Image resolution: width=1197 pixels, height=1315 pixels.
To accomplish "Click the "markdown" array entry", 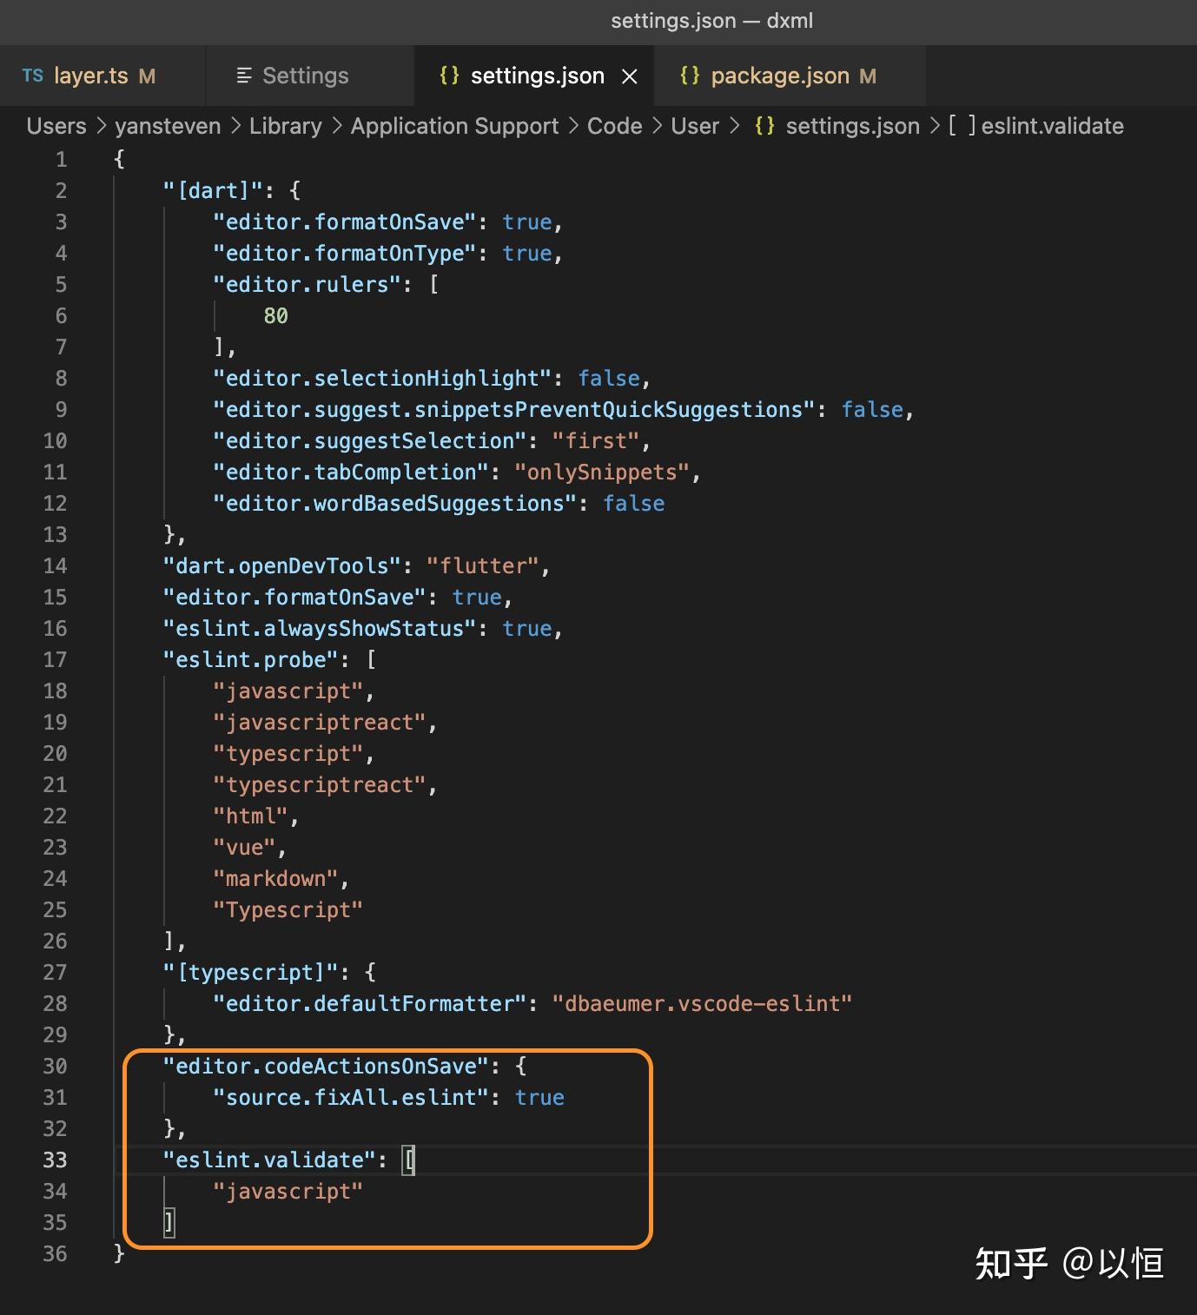I will (x=275, y=878).
